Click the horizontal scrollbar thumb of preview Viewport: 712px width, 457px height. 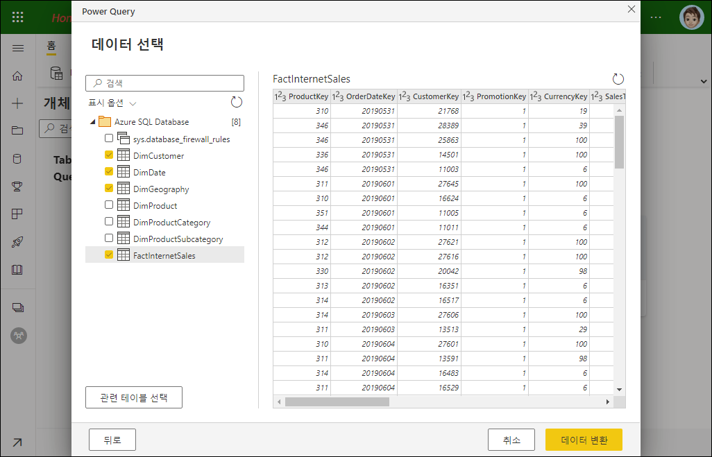[x=337, y=402]
